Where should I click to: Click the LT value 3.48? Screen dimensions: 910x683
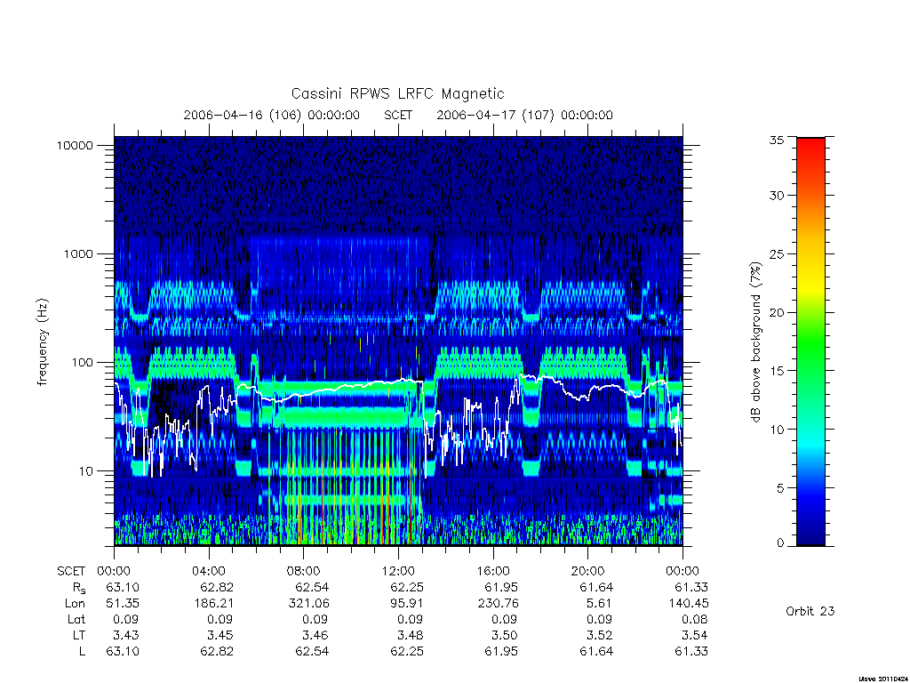click(x=411, y=635)
